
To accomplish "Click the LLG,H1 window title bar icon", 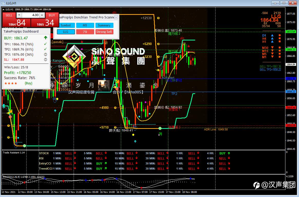I will (x=3, y=3).
